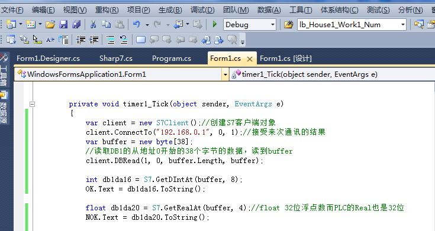Cut selection with scissors icon
This screenshot has height=231, width=435.
coord(94,25)
